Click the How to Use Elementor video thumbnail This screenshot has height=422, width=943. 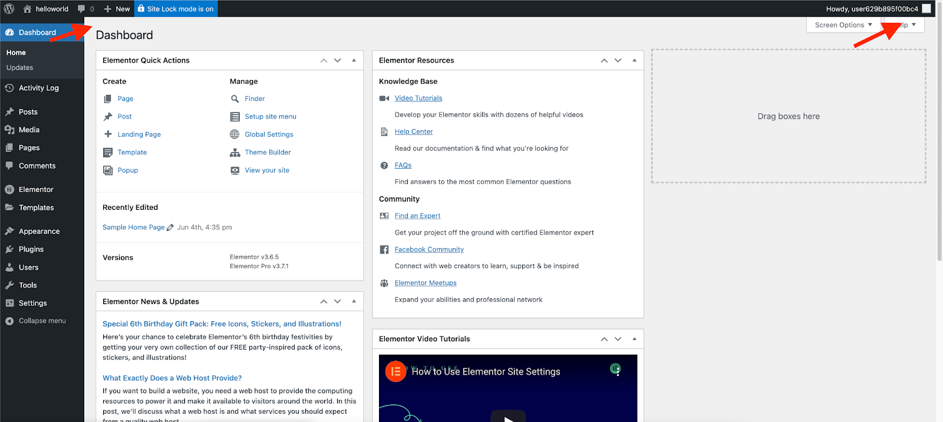click(508, 388)
